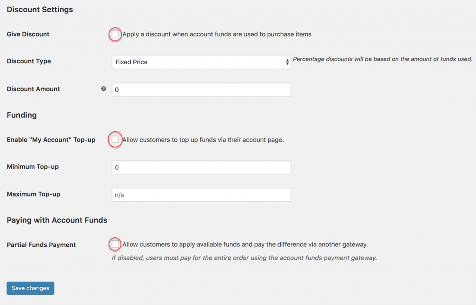Viewport: 476px width, 305px height.
Task: Click the "Apply a discount" description text
Action: point(216,34)
